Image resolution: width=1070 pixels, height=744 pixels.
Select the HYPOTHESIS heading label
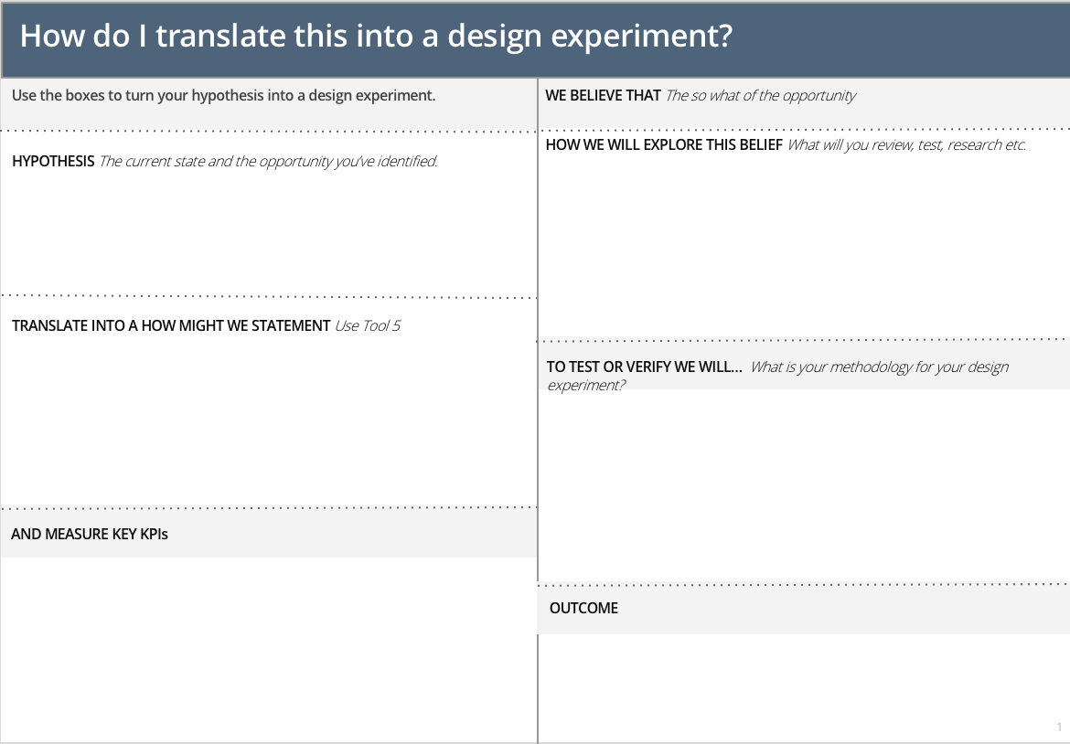[53, 162]
